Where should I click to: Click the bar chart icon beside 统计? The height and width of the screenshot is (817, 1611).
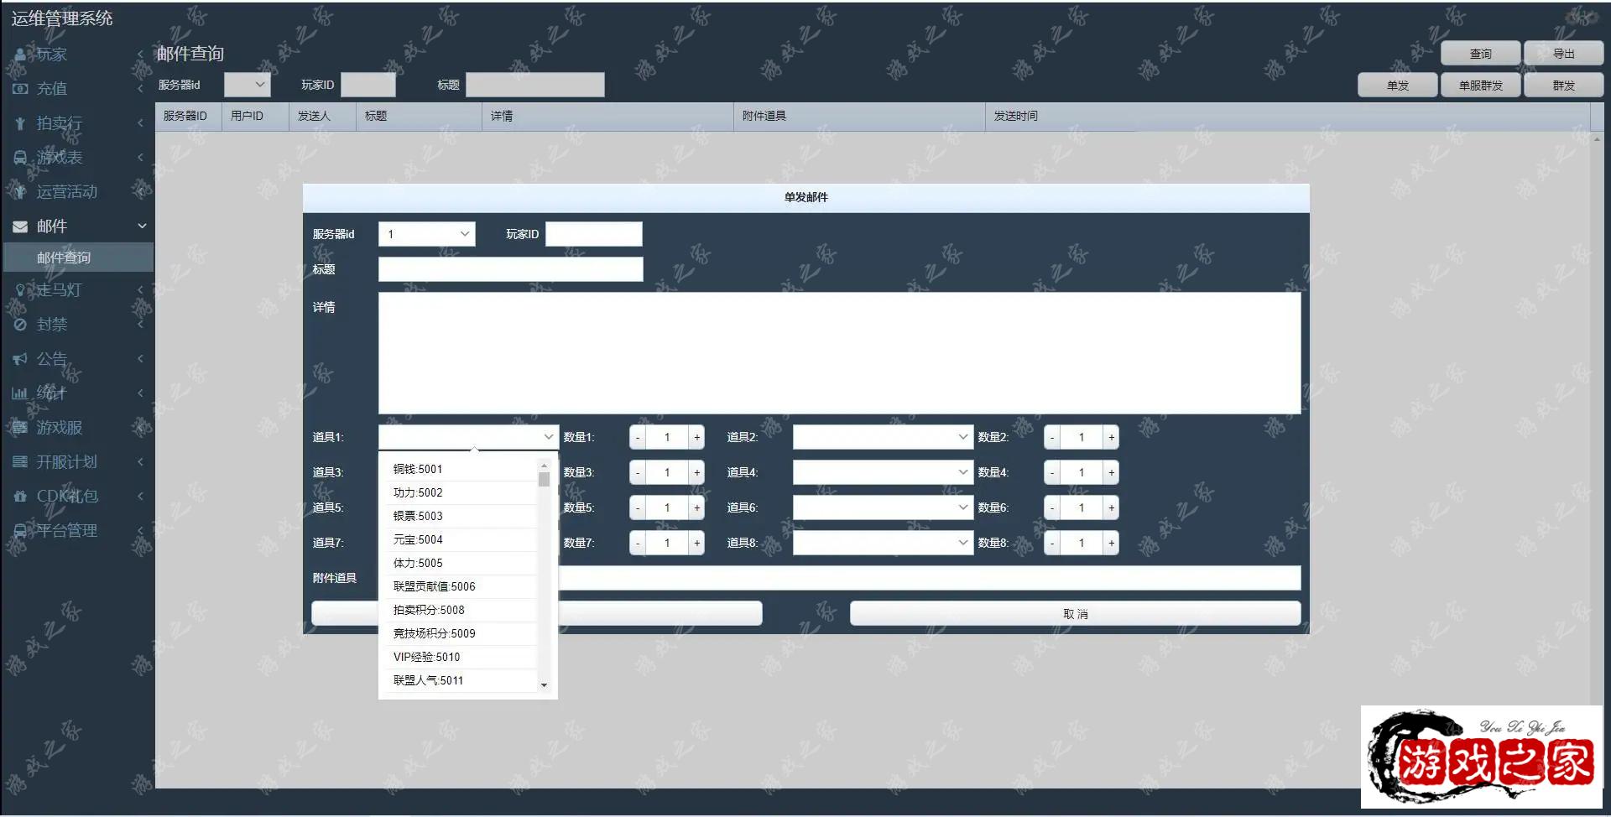(20, 393)
